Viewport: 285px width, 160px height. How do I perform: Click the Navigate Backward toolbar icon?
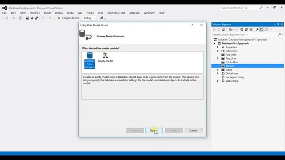click(7, 18)
